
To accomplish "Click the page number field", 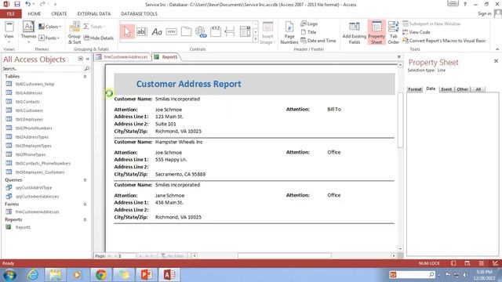I will click(x=127, y=256).
